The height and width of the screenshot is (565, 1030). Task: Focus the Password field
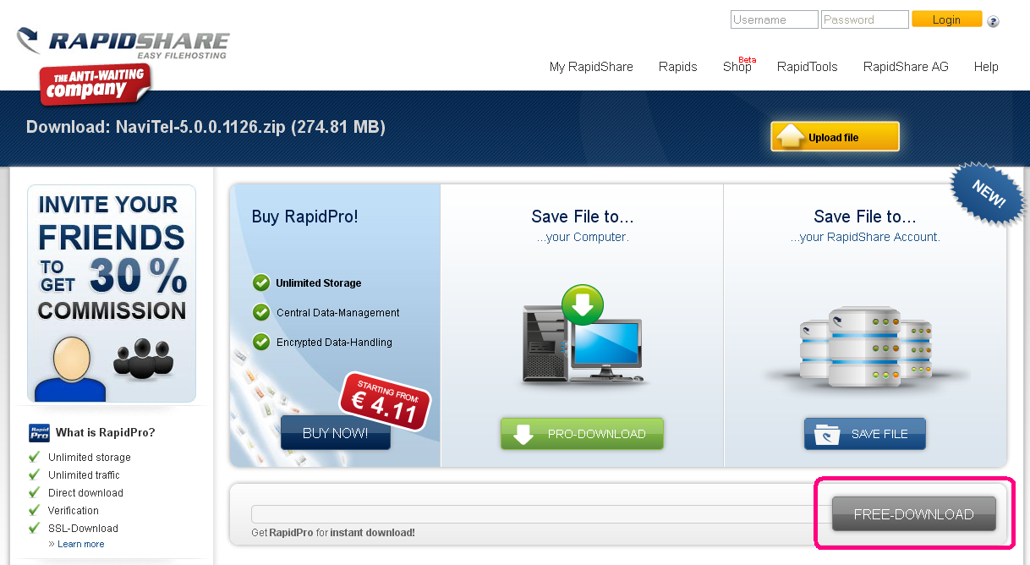tap(865, 19)
